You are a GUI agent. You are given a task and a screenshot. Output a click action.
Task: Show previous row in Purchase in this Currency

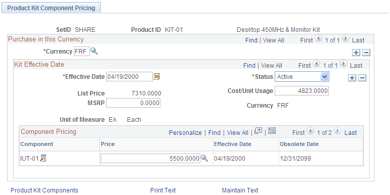tap(318, 38)
